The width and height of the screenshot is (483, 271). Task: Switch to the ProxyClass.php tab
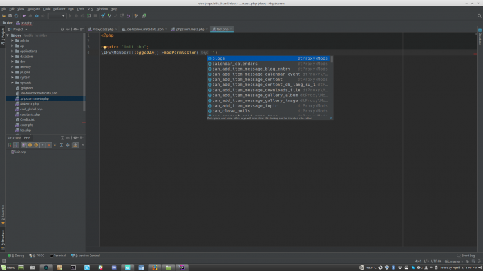(102, 29)
